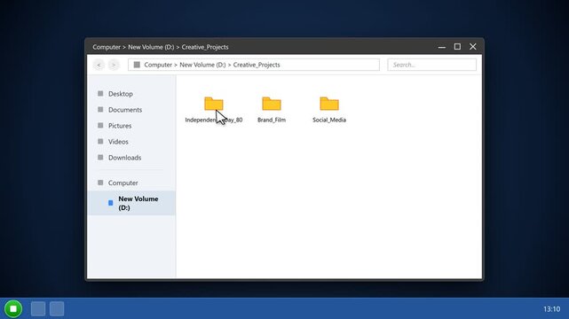The image size is (569, 319).
Task: Open the Independence_Day_80 folder
Action: coord(214,104)
